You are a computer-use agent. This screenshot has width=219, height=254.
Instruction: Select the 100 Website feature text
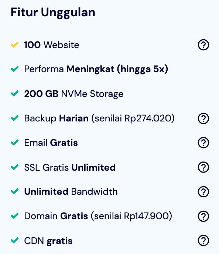click(52, 45)
